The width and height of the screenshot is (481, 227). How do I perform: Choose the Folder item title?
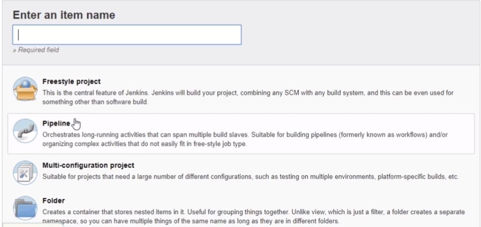click(54, 201)
